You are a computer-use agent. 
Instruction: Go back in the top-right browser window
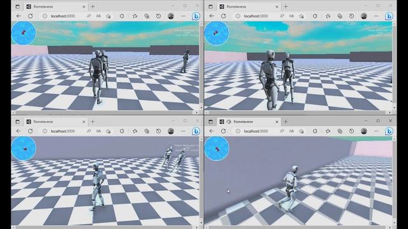pos(211,16)
